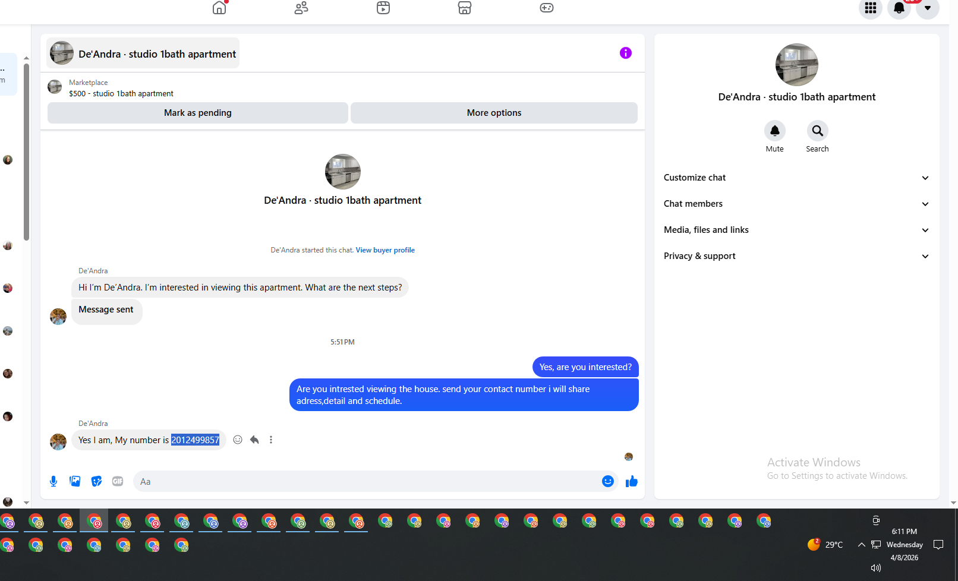Image resolution: width=958 pixels, height=581 pixels.
Task: Open the Account dropdown arrow
Action: (x=928, y=8)
